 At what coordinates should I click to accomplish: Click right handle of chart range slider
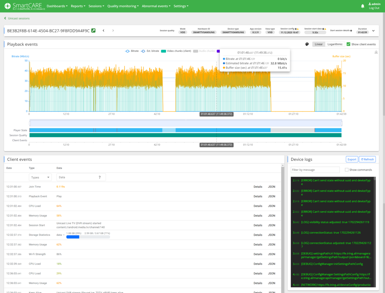pyautogui.click(x=342, y=123)
